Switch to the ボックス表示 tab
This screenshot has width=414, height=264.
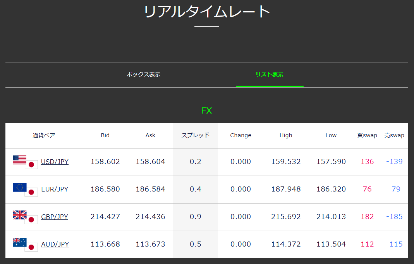pos(143,74)
